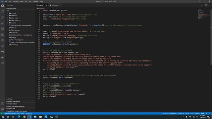Viewport: 212px width, 119px height.
Task: Launch Microsoft Edge from the taskbar
Action: tap(19, 117)
